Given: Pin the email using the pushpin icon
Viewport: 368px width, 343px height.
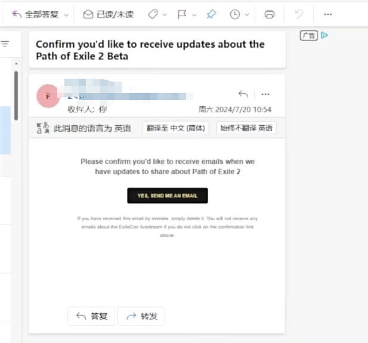Looking at the screenshot, I should click(211, 14).
